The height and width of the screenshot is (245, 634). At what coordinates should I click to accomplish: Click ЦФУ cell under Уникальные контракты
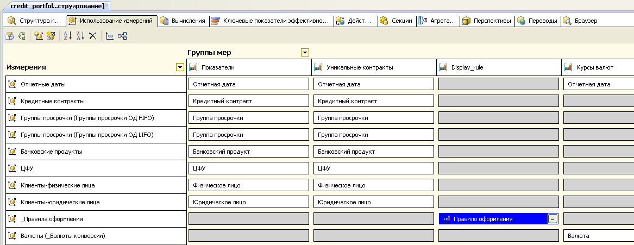click(374, 168)
